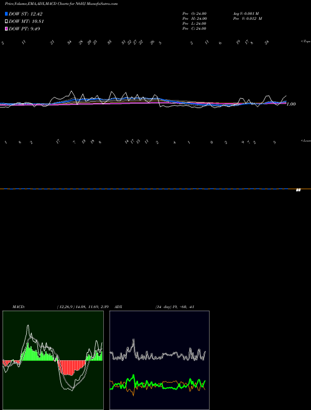Click the '<Tops' label at right edge
This screenshot has height=410, width=311.
tap(306, 42)
